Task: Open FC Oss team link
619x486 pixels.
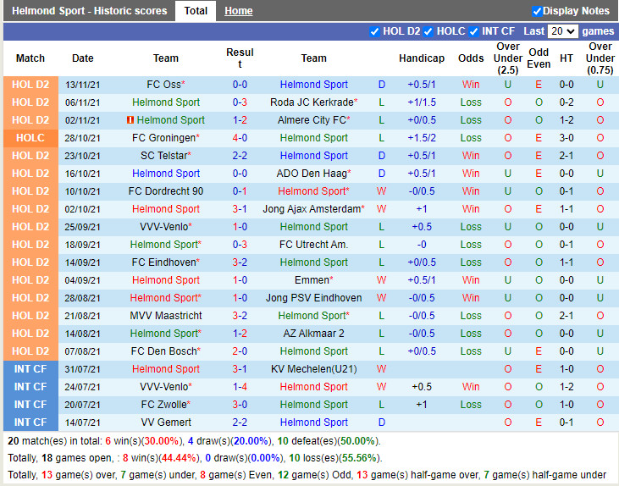Action: coord(163,85)
